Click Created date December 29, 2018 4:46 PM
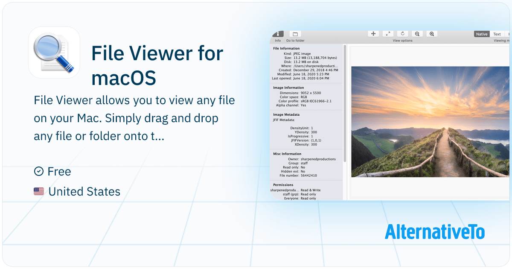This screenshot has width=512, height=269. pyautogui.click(x=315, y=70)
